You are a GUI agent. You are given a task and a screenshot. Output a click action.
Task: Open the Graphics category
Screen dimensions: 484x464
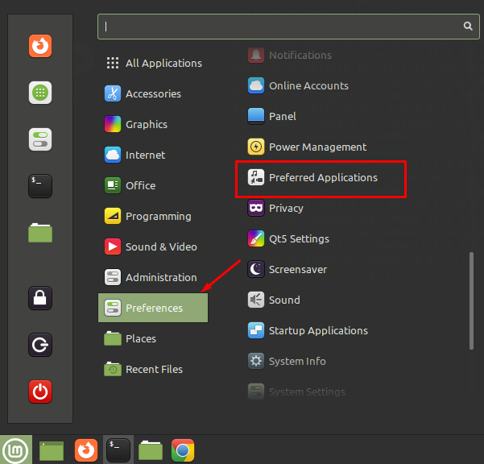153,124
